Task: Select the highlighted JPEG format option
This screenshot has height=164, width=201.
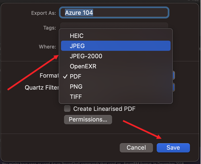Action: tap(116, 46)
